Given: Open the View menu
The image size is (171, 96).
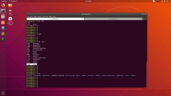Looking at the screenshot, I should [x=35, y=17].
